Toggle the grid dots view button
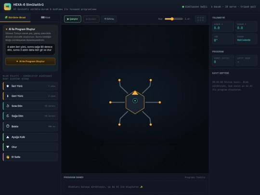Screen dimensions: 260x195 [x=200, y=19]
